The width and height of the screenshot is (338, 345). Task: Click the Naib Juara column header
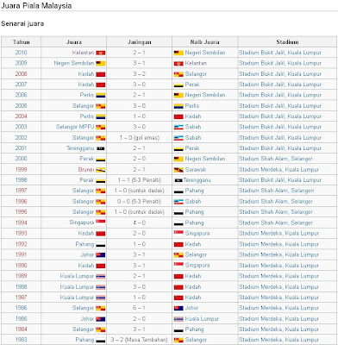pos(204,42)
